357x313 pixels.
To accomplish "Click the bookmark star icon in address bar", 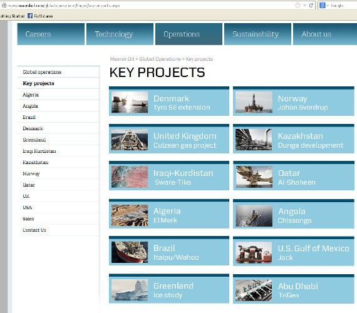I will (x=297, y=5).
